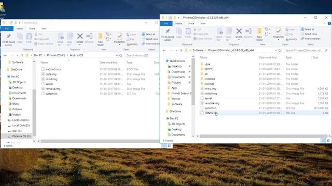Open address history dropdown in AndroidOS window
This screenshot has width=332, height=186.
point(117,55)
